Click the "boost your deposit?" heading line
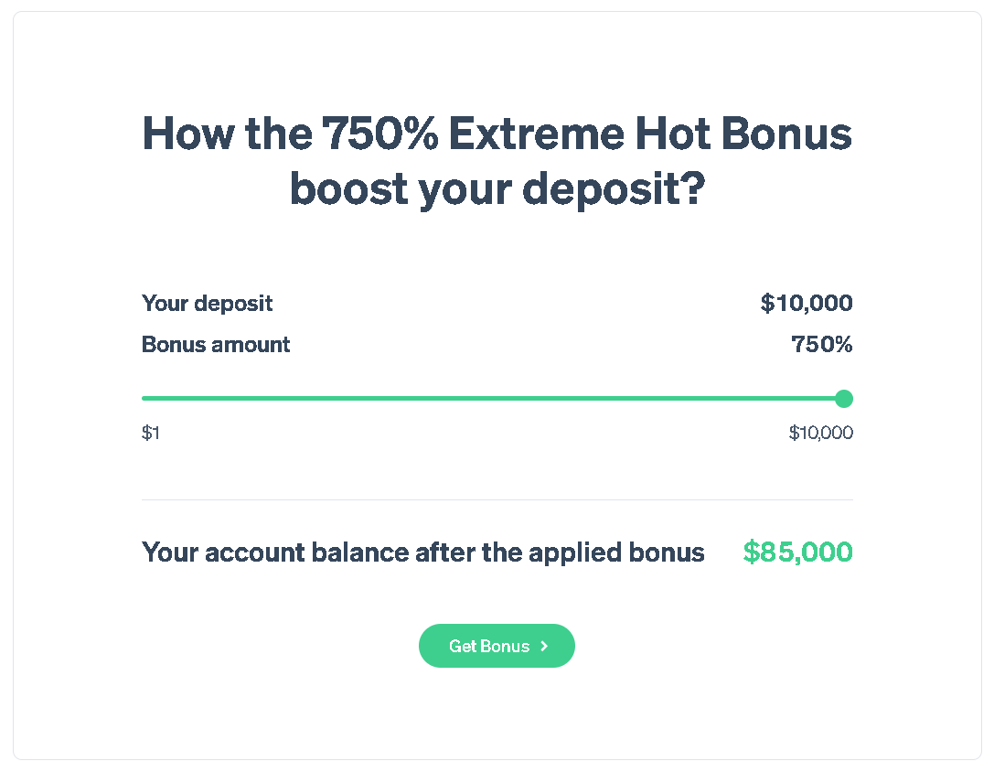 [x=497, y=188]
